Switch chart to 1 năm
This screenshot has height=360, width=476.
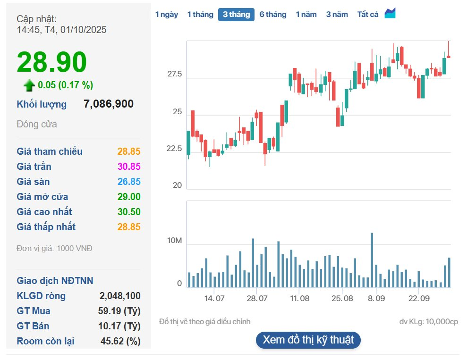click(306, 15)
